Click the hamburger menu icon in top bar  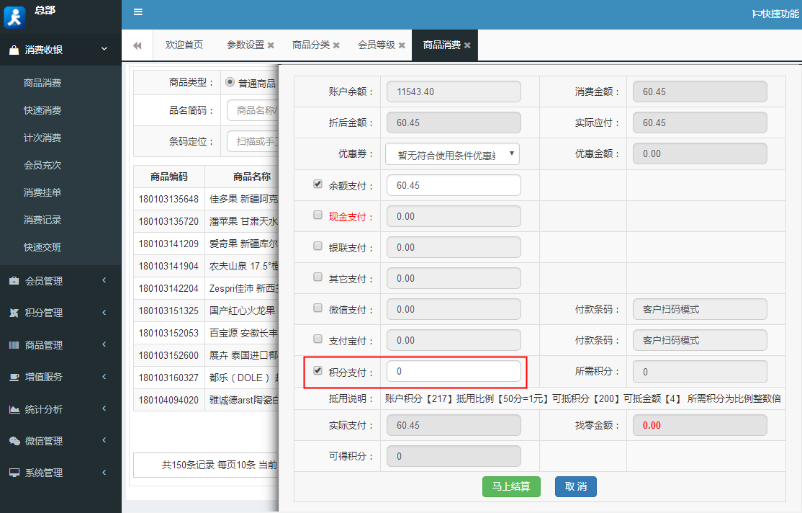138,12
